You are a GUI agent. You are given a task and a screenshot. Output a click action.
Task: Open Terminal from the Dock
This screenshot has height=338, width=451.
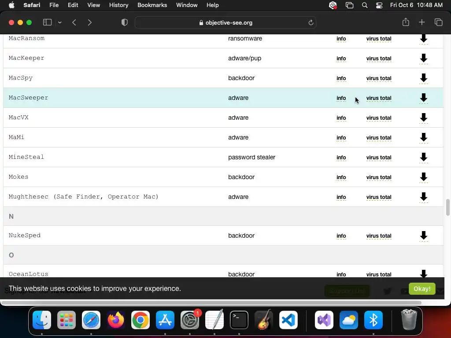click(239, 320)
